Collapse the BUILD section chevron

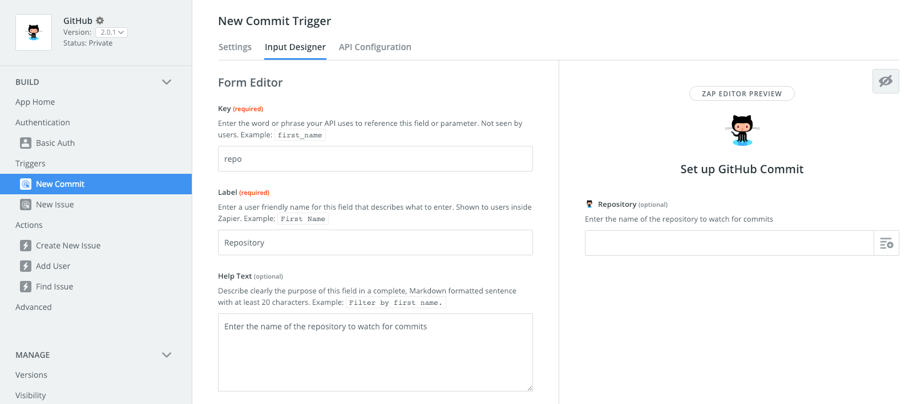(x=166, y=81)
